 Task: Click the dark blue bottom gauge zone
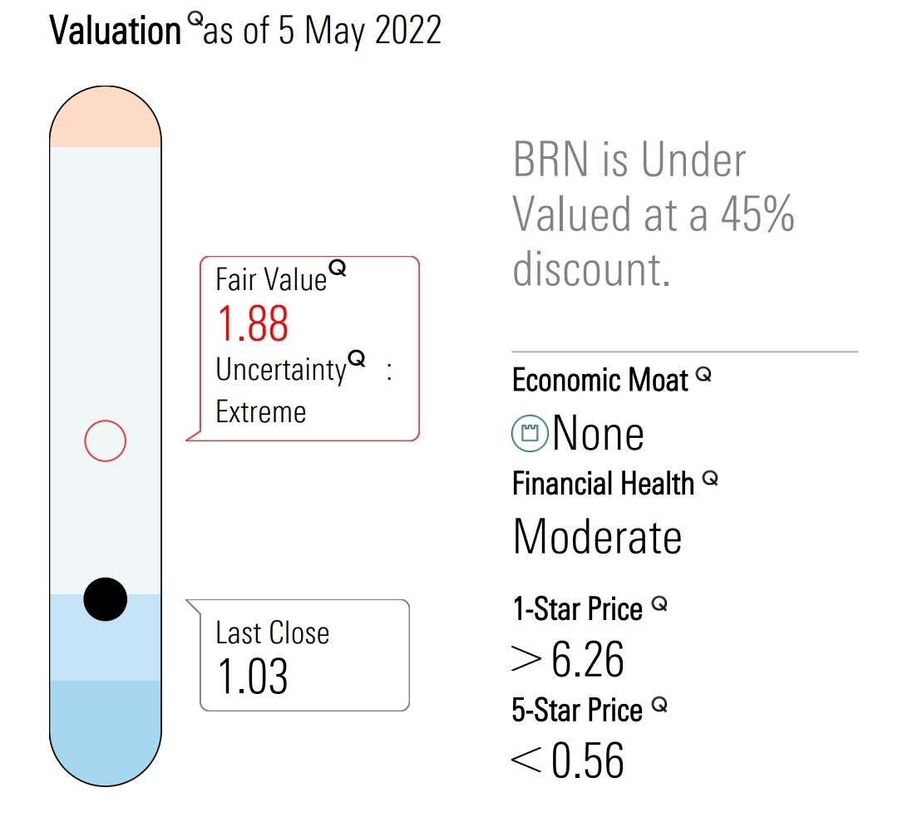click(106, 731)
